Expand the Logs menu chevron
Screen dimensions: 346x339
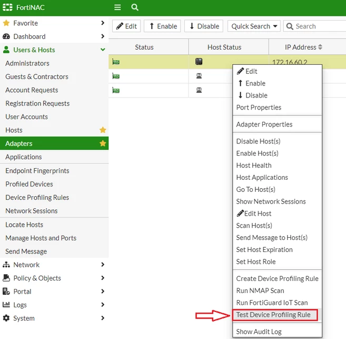[x=103, y=305]
